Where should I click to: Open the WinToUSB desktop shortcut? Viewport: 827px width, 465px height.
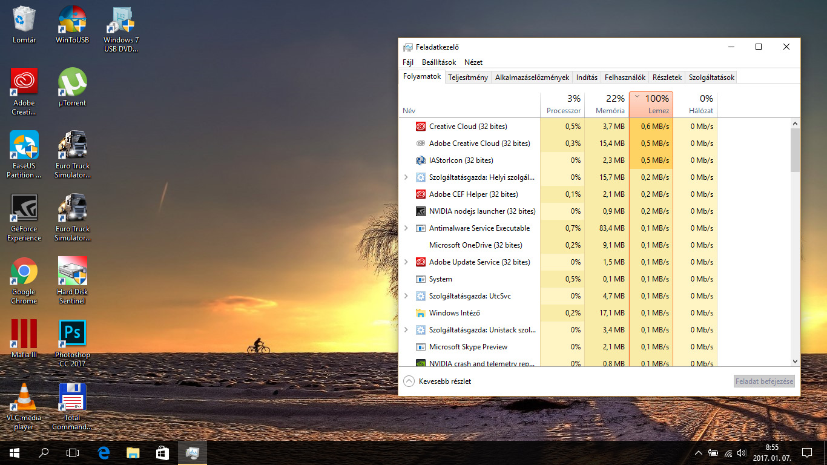tap(72, 24)
